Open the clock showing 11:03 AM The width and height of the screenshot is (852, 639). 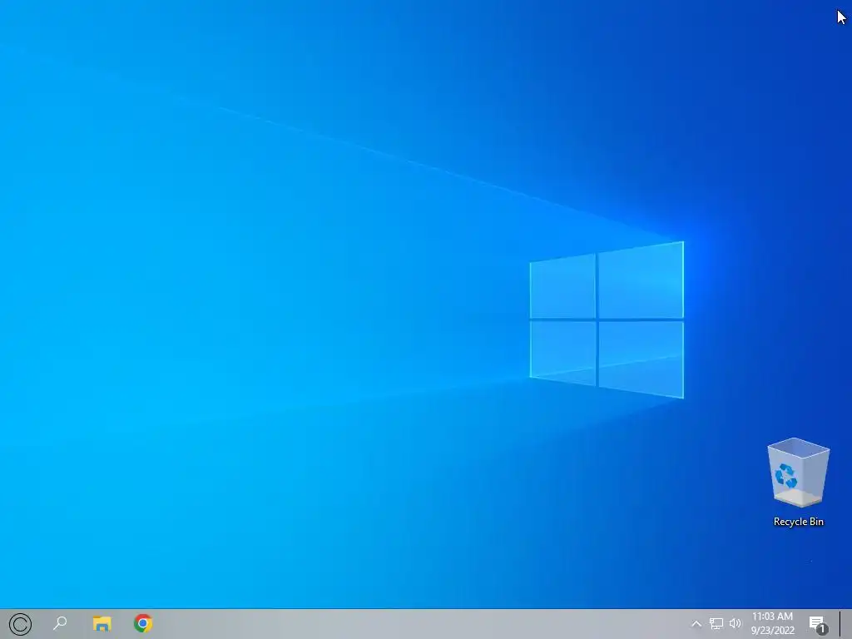[772, 623]
